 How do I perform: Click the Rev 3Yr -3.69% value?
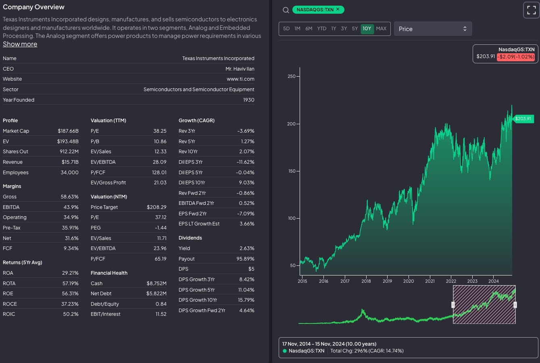click(x=246, y=131)
